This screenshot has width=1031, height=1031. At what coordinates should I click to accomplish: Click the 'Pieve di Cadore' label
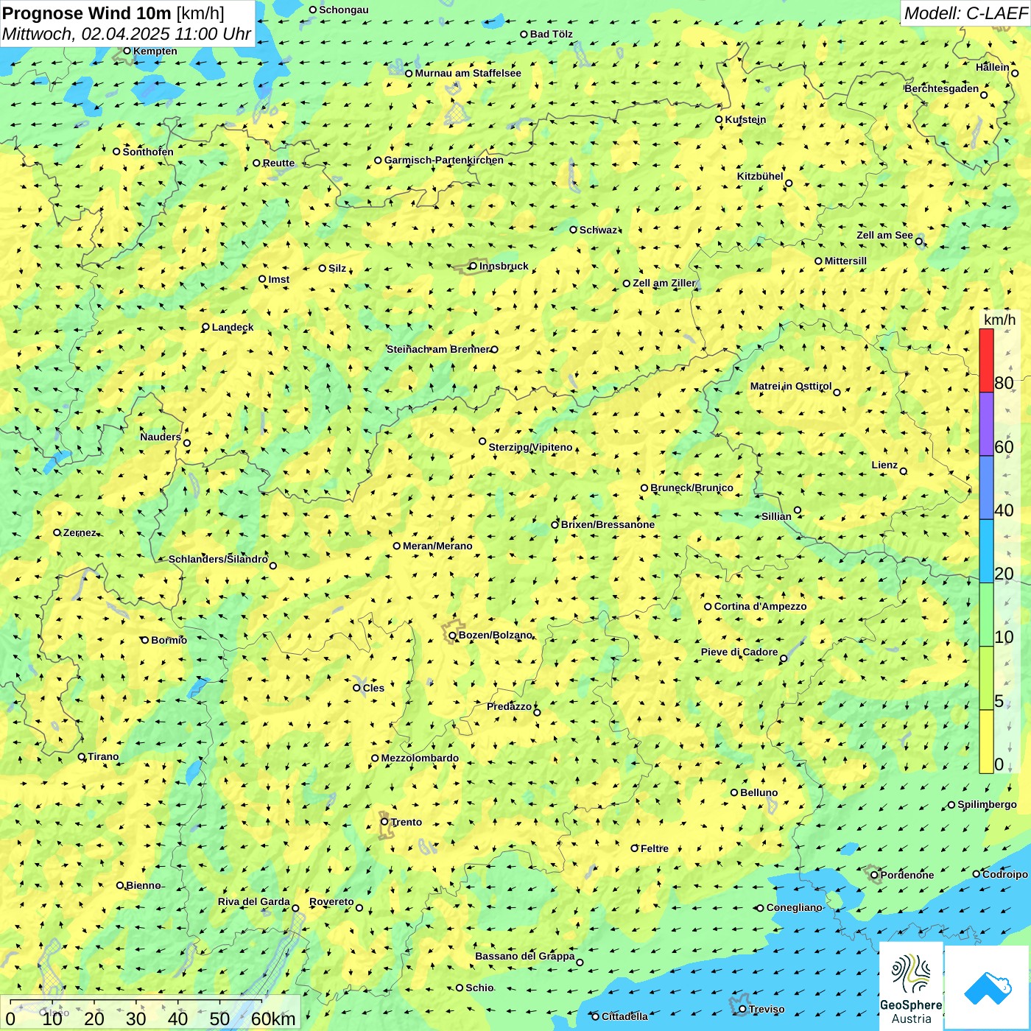[x=739, y=652]
